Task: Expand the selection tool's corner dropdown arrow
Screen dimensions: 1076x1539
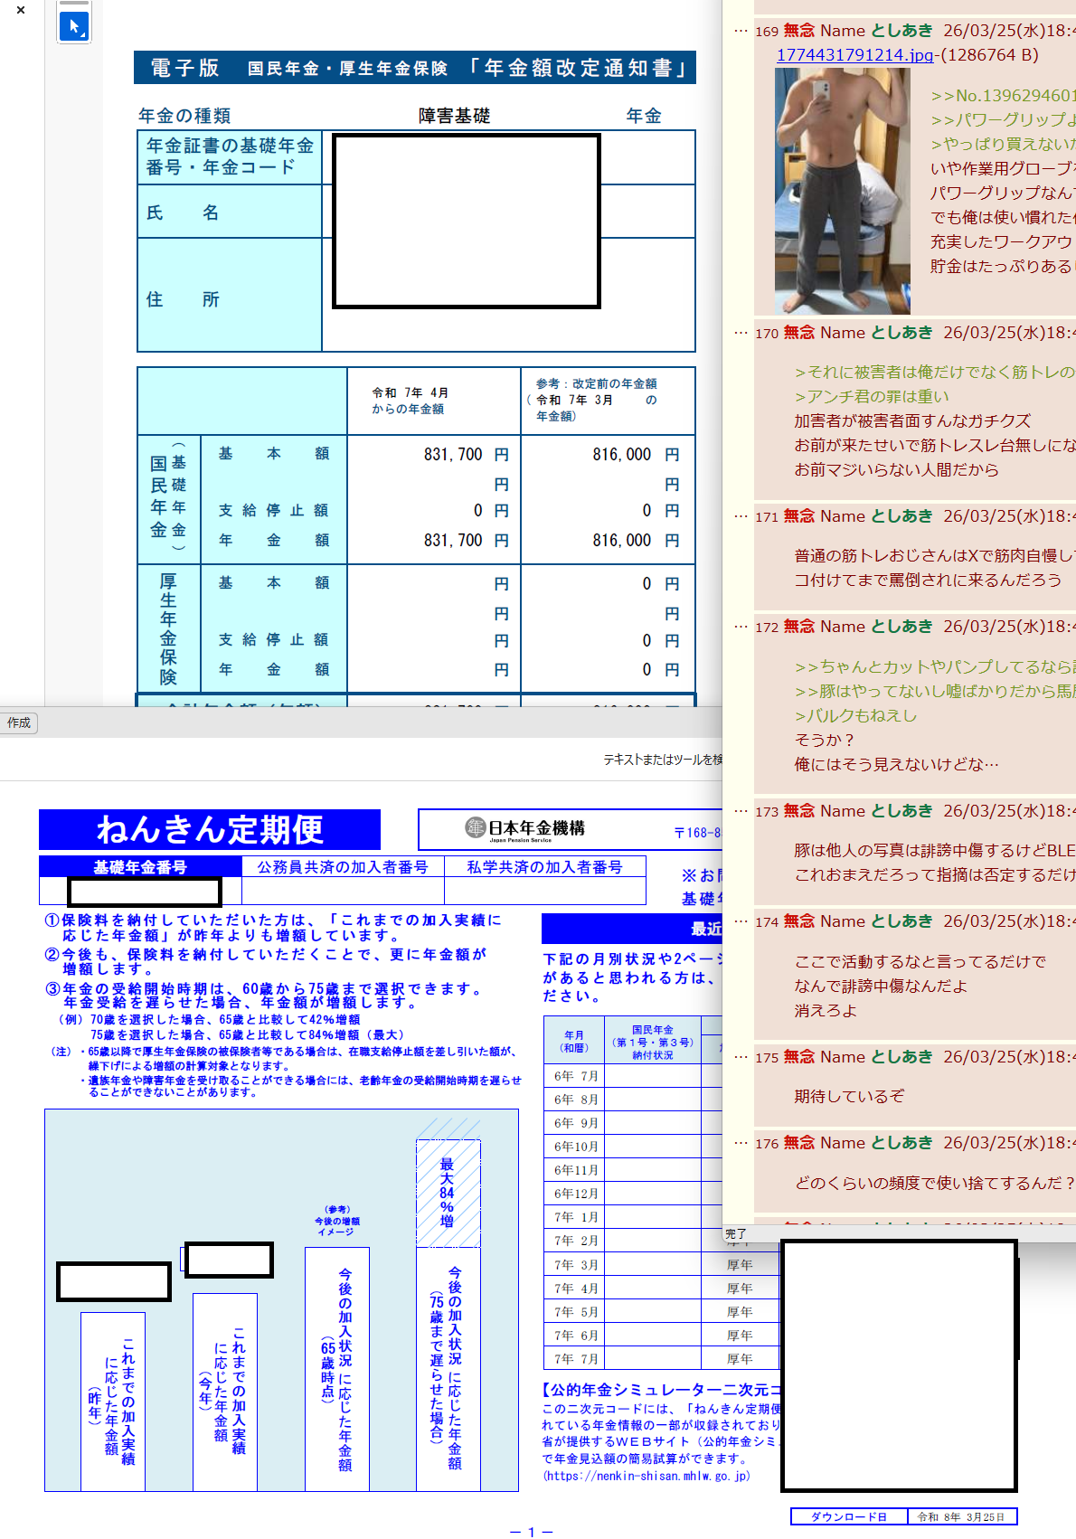Action: tap(83, 35)
